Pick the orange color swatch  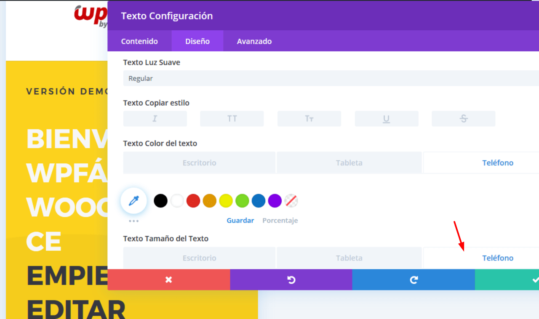[x=210, y=201]
